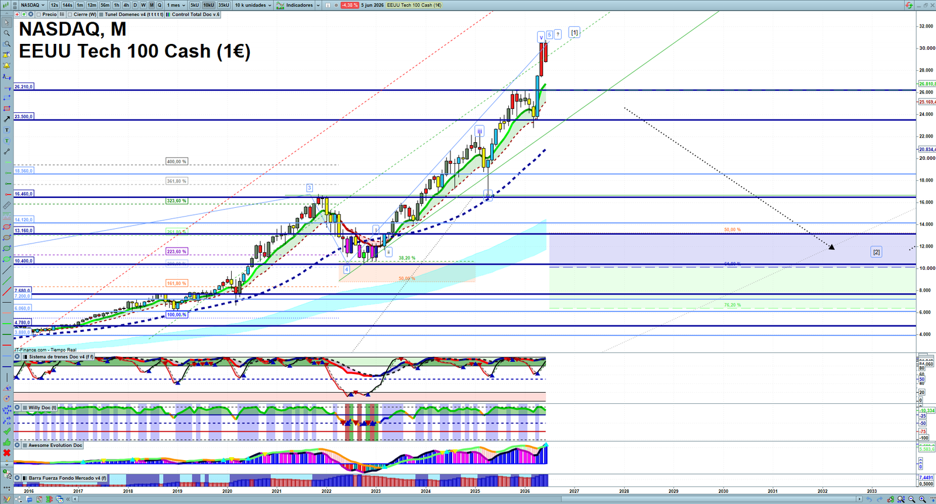Image resolution: width=936 pixels, height=504 pixels.
Task: Select the 10kU units button
Action: tap(209, 5)
